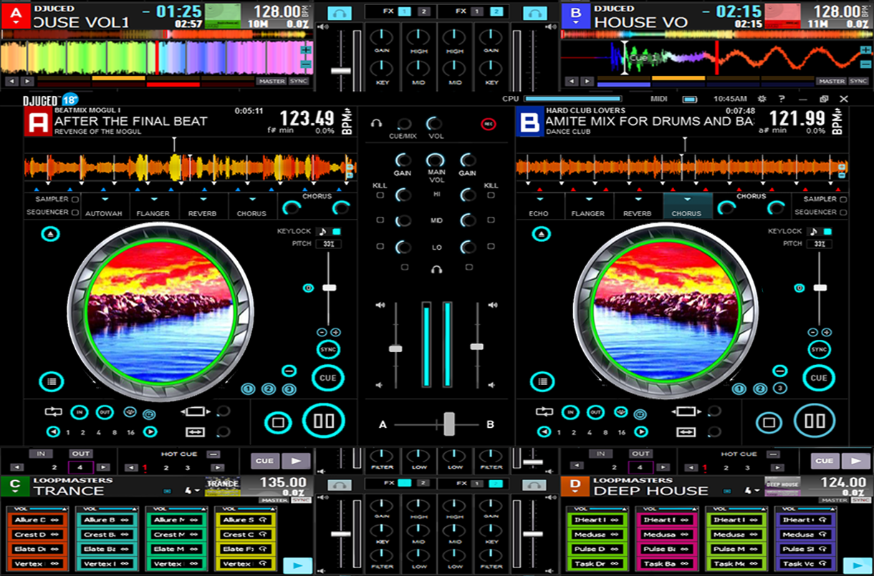Viewport: 874px width, 576px height.
Task: Open ECHO effect dropdown on deck B
Action: [x=539, y=200]
